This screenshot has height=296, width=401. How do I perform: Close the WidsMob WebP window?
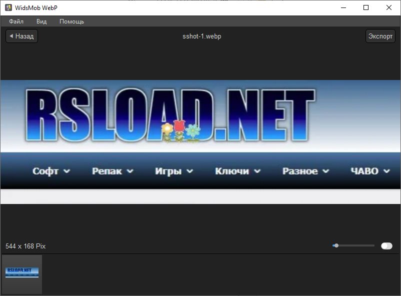(388, 7)
